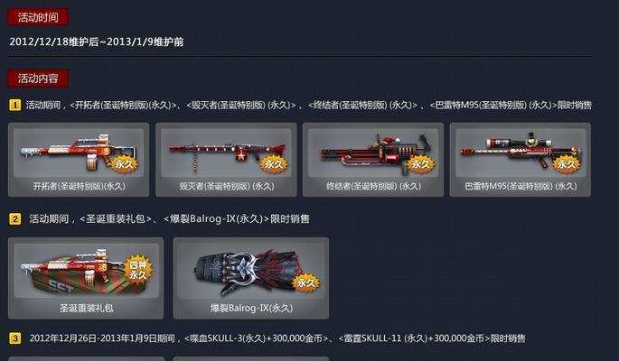This screenshot has height=361, width=619.
Task: Click the 活动内容 red header label
Action: pyautogui.click(x=38, y=79)
